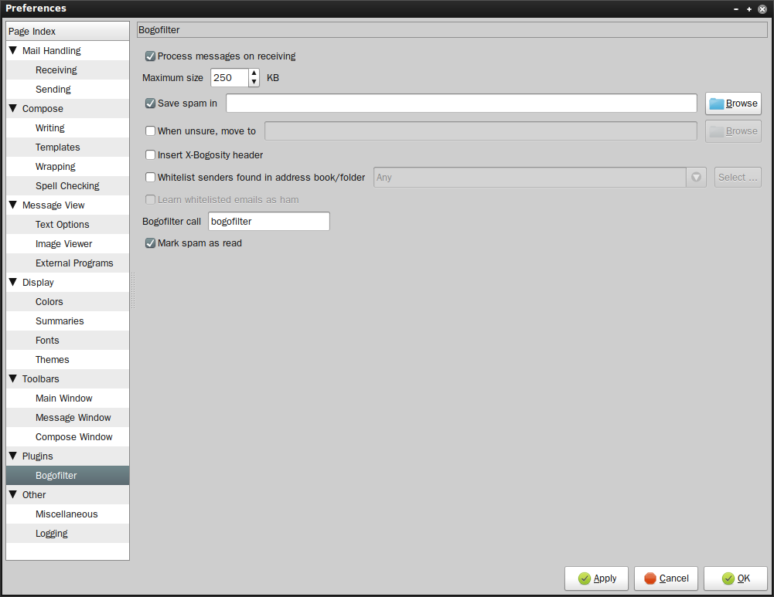Collapse the Toolbars tree section
The height and width of the screenshot is (597, 774).
(x=13, y=378)
